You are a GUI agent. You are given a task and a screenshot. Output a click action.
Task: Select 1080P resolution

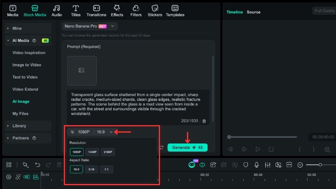tap(76, 152)
